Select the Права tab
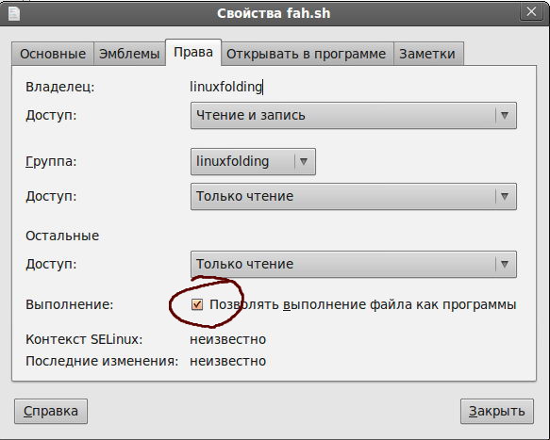The image size is (550, 440). pos(193,53)
